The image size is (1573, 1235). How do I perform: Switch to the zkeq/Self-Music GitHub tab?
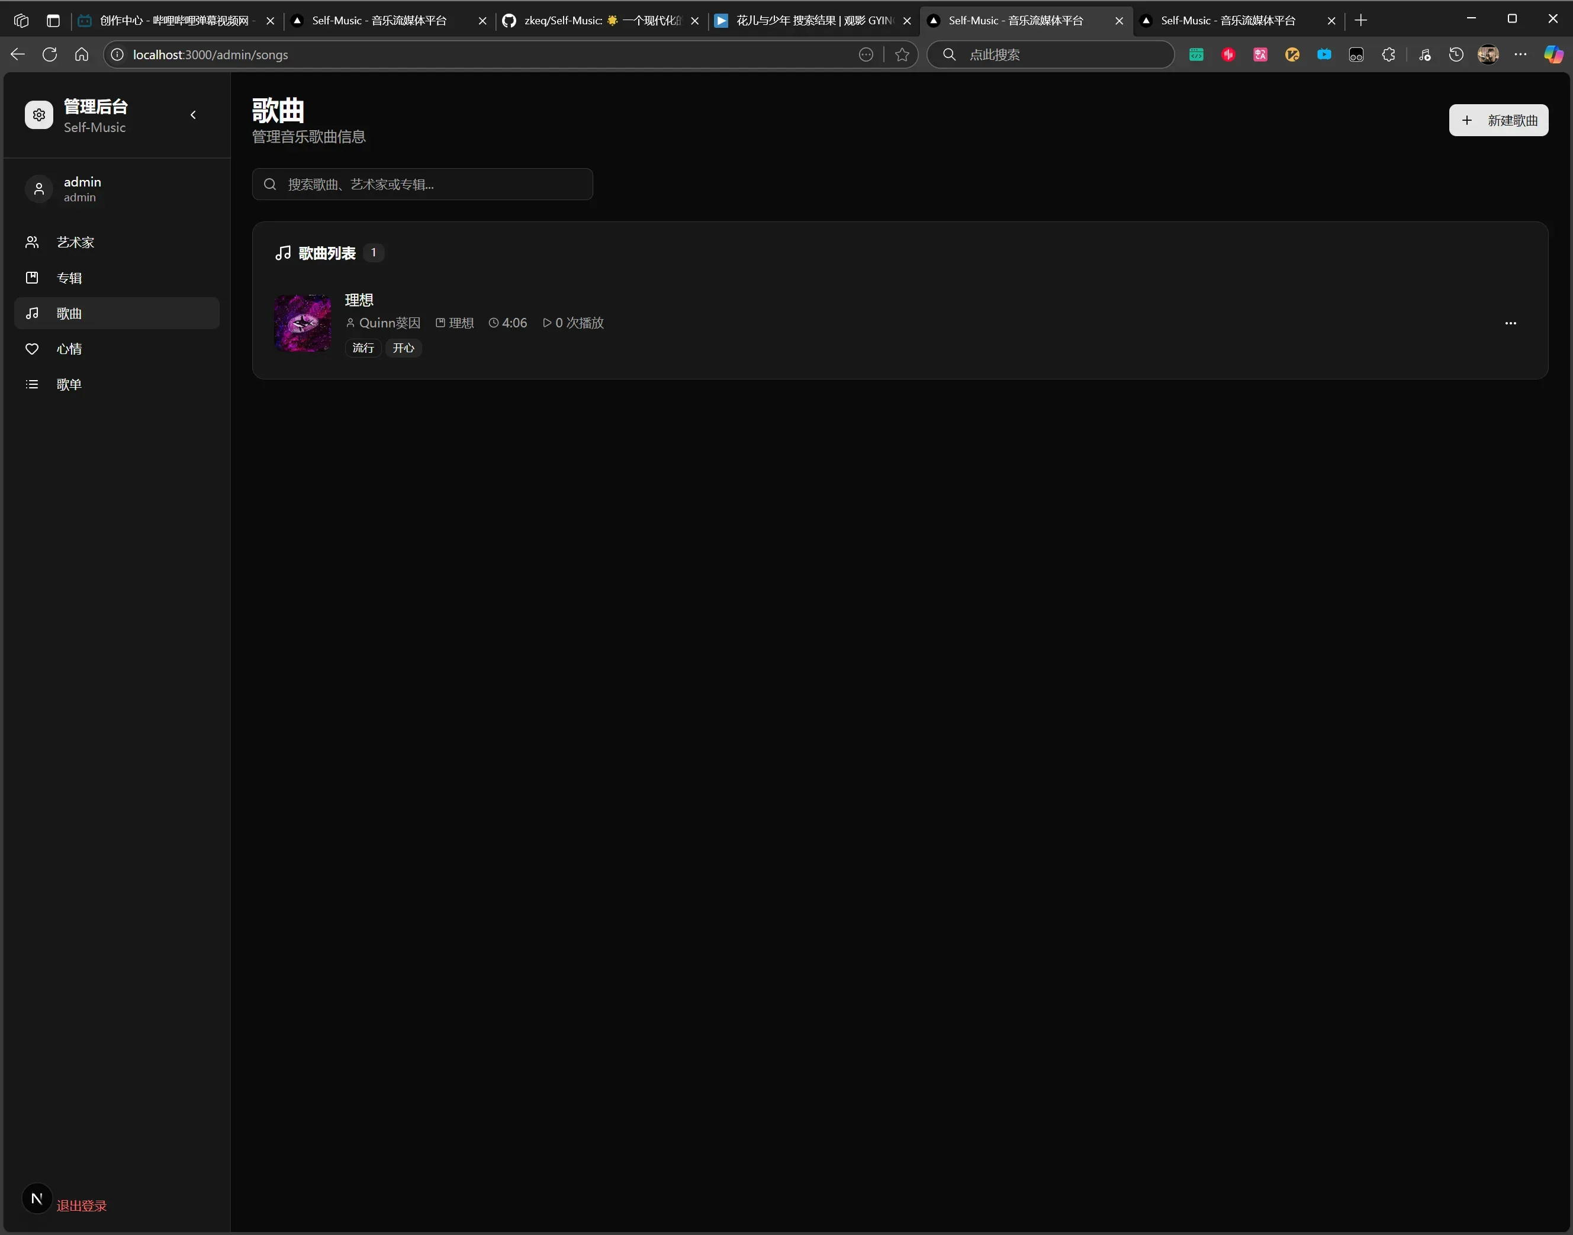coord(600,20)
